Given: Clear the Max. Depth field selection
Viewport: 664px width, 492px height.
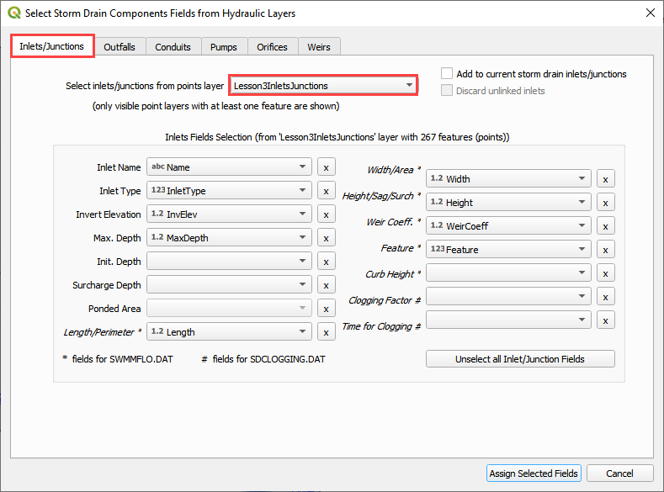Looking at the screenshot, I should tap(327, 238).
